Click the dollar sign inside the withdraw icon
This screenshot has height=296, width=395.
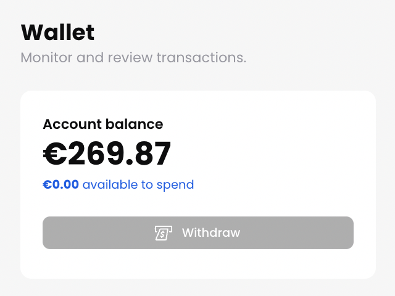(x=162, y=234)
